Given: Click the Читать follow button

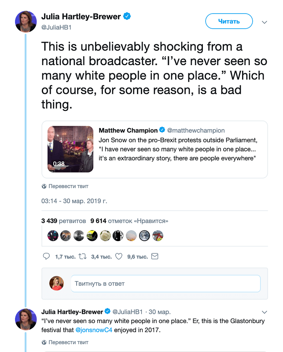Looking at the screenshot, I should coord(229,21).
